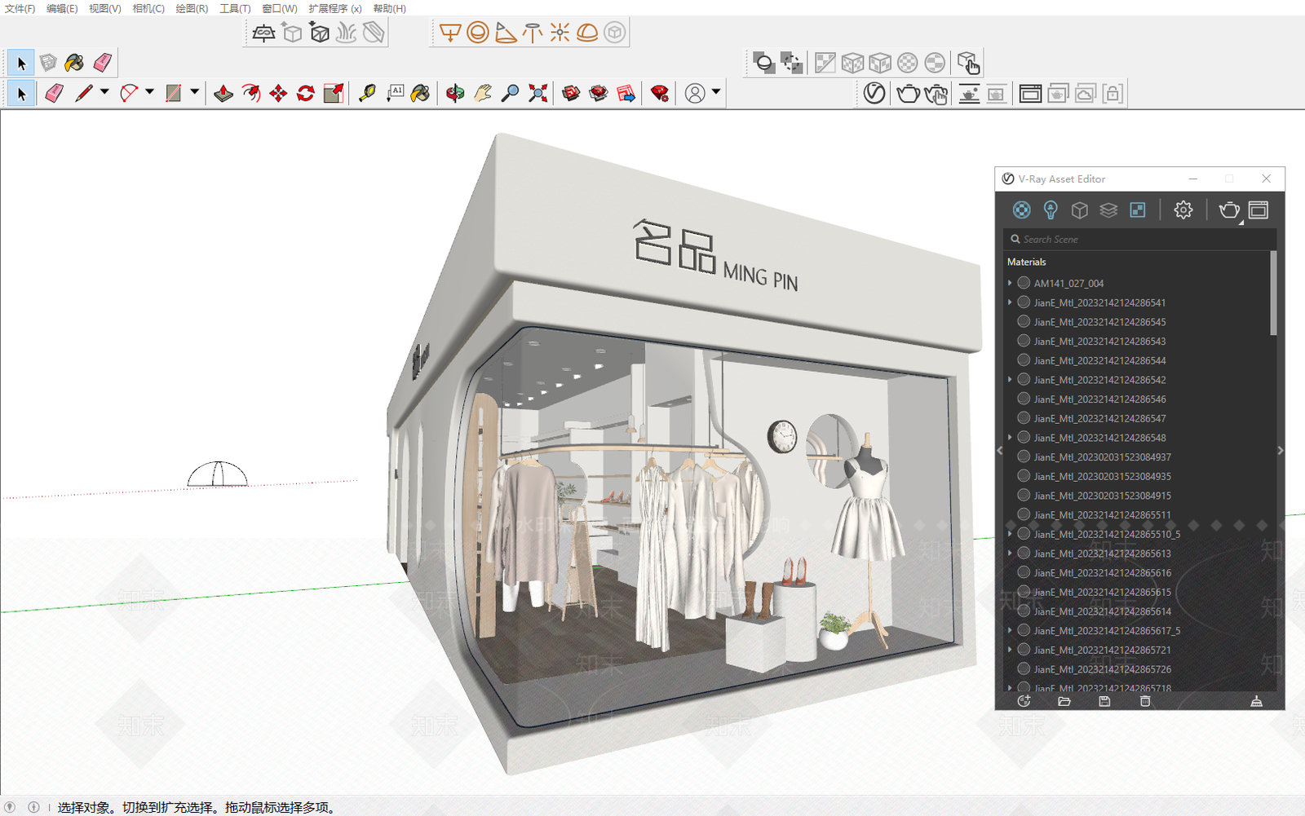Image resolution: width=1305 pixels, height=816 pixels.
Task: Click the material list scrollbar
Action: 1273,293
